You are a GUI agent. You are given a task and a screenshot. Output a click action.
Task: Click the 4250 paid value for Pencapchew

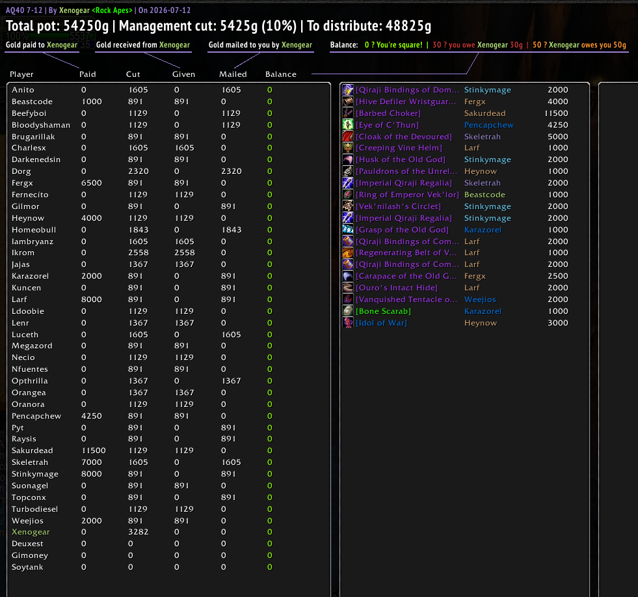coord(91,416)
